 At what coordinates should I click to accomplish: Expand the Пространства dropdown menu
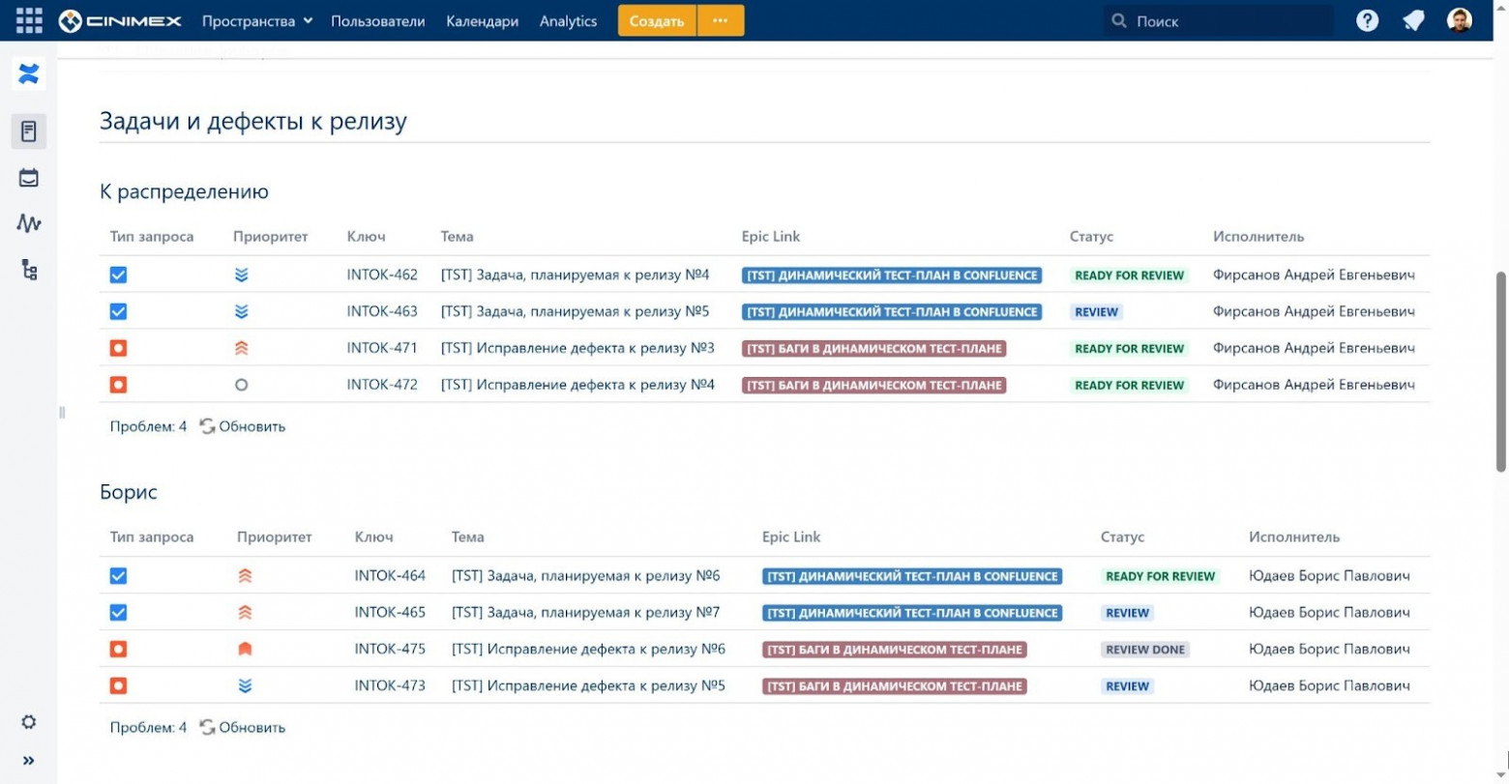[256, 21]
